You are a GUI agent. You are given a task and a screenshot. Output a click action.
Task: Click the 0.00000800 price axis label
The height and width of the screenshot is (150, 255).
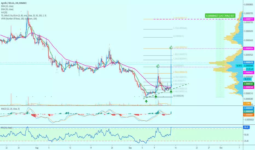point(249,5)
